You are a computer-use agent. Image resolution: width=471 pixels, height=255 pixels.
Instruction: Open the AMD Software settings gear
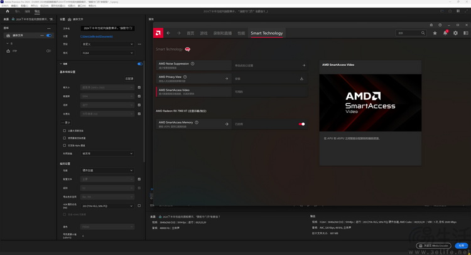455,33
